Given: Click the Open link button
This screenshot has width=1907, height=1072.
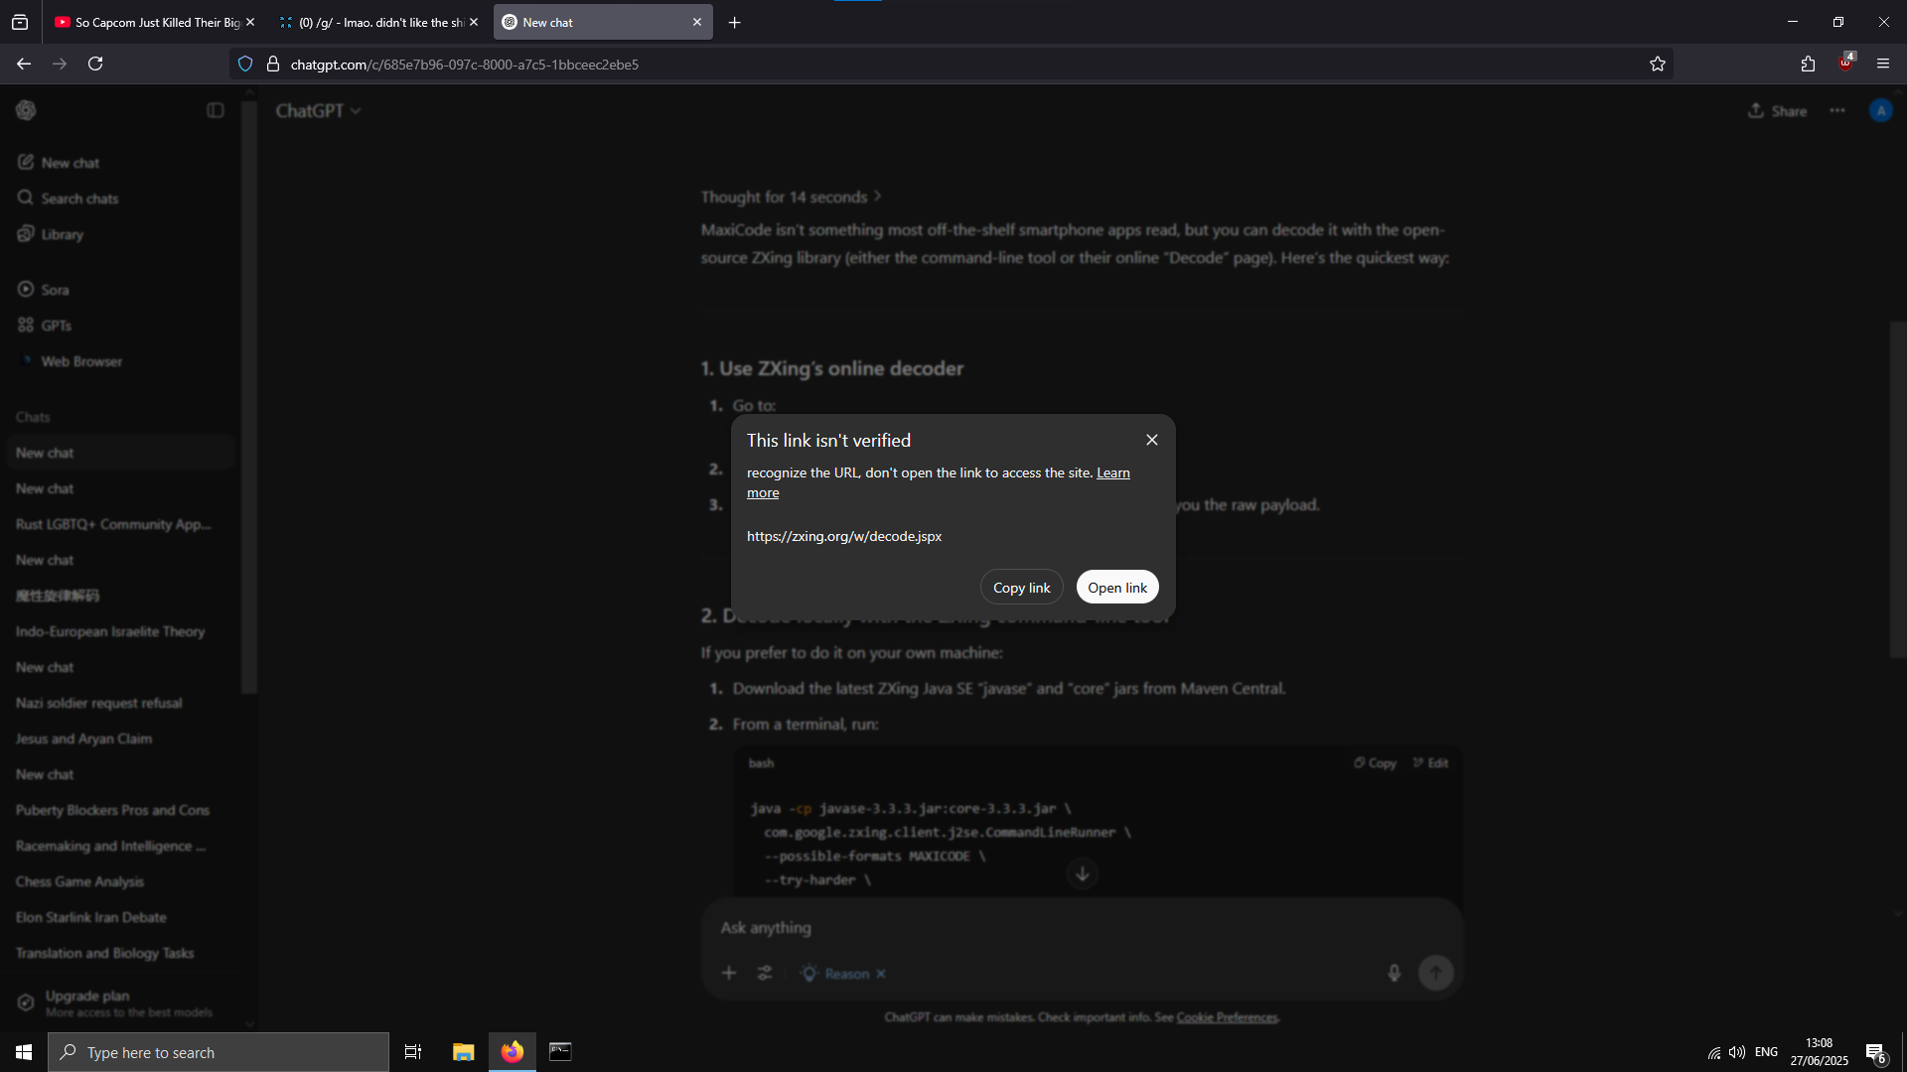Looking at the screenshot, I should point(1117,588).
